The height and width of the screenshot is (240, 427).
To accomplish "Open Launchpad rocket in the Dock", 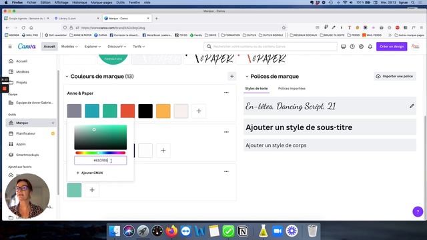I will 143,231.
